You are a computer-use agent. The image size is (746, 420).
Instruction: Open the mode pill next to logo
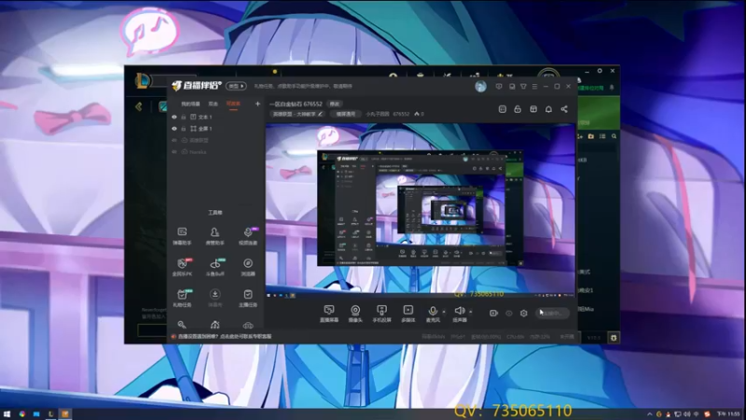236,86
